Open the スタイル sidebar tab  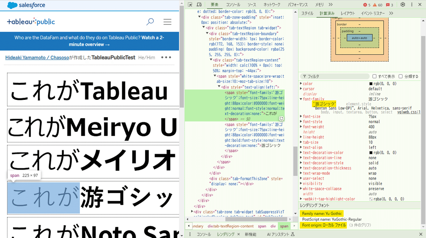click(x=307, y=13)
